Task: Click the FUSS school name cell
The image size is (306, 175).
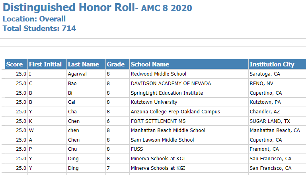Action: [189, 149]
